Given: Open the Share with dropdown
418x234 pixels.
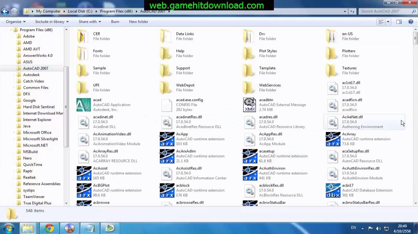Looking at the screenshot, I should click(x=90, y=22).
